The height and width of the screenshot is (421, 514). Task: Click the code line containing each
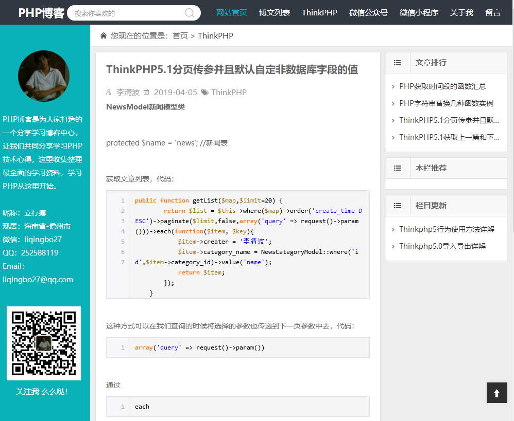[x=142, y=407]
